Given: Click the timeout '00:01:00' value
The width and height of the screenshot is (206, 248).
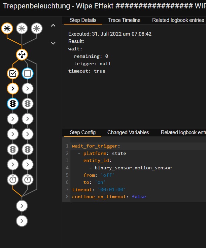Looking at the screenshot, I should coord(112,190).
